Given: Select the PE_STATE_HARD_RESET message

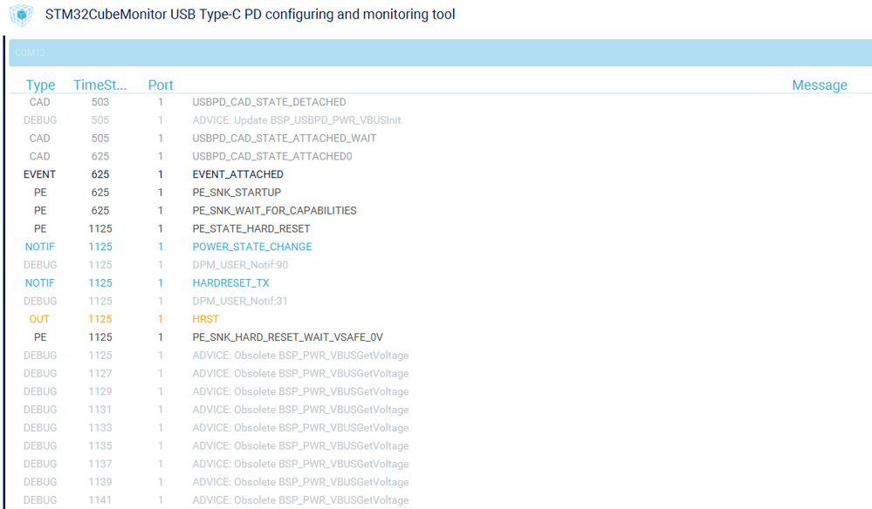Looking at the screenshot, I should 251,228.
